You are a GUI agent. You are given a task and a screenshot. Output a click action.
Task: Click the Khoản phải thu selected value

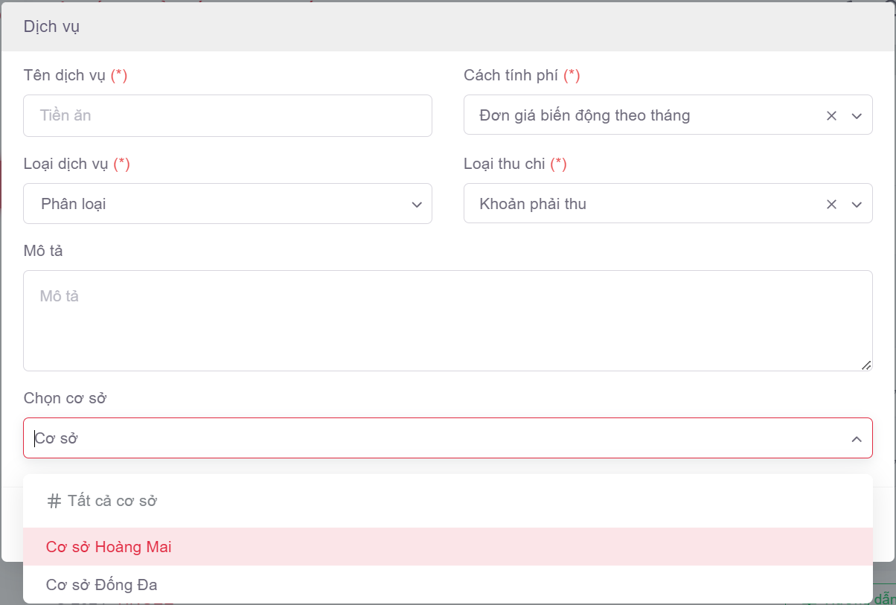click(x=533, y=204)
